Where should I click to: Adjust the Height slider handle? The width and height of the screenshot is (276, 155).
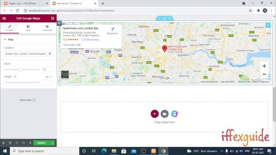(4, 82)
